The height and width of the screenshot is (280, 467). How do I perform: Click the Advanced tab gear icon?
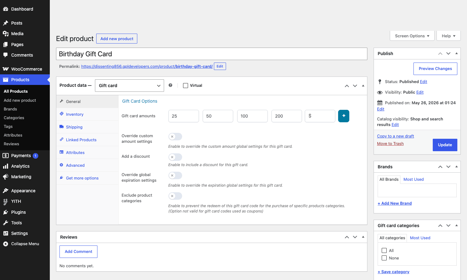(x=62, y=165)
